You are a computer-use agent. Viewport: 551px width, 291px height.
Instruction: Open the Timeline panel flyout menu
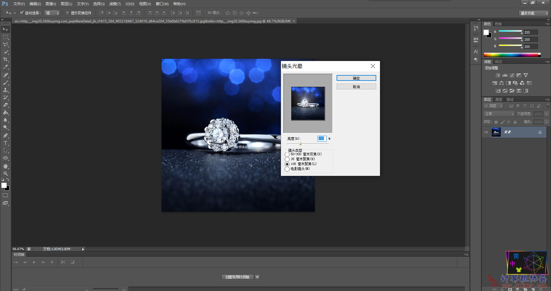(x=466, y=255)
